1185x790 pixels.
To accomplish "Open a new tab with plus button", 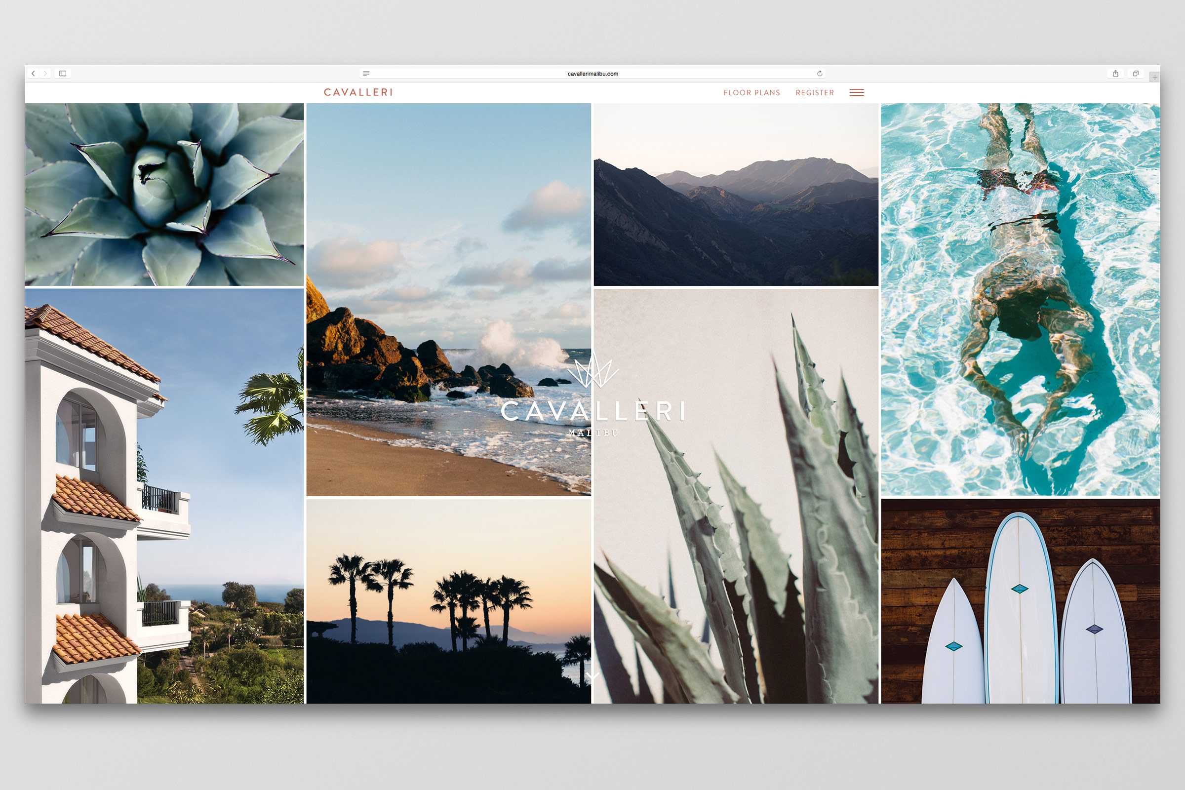I will [x=1154, y=77].
